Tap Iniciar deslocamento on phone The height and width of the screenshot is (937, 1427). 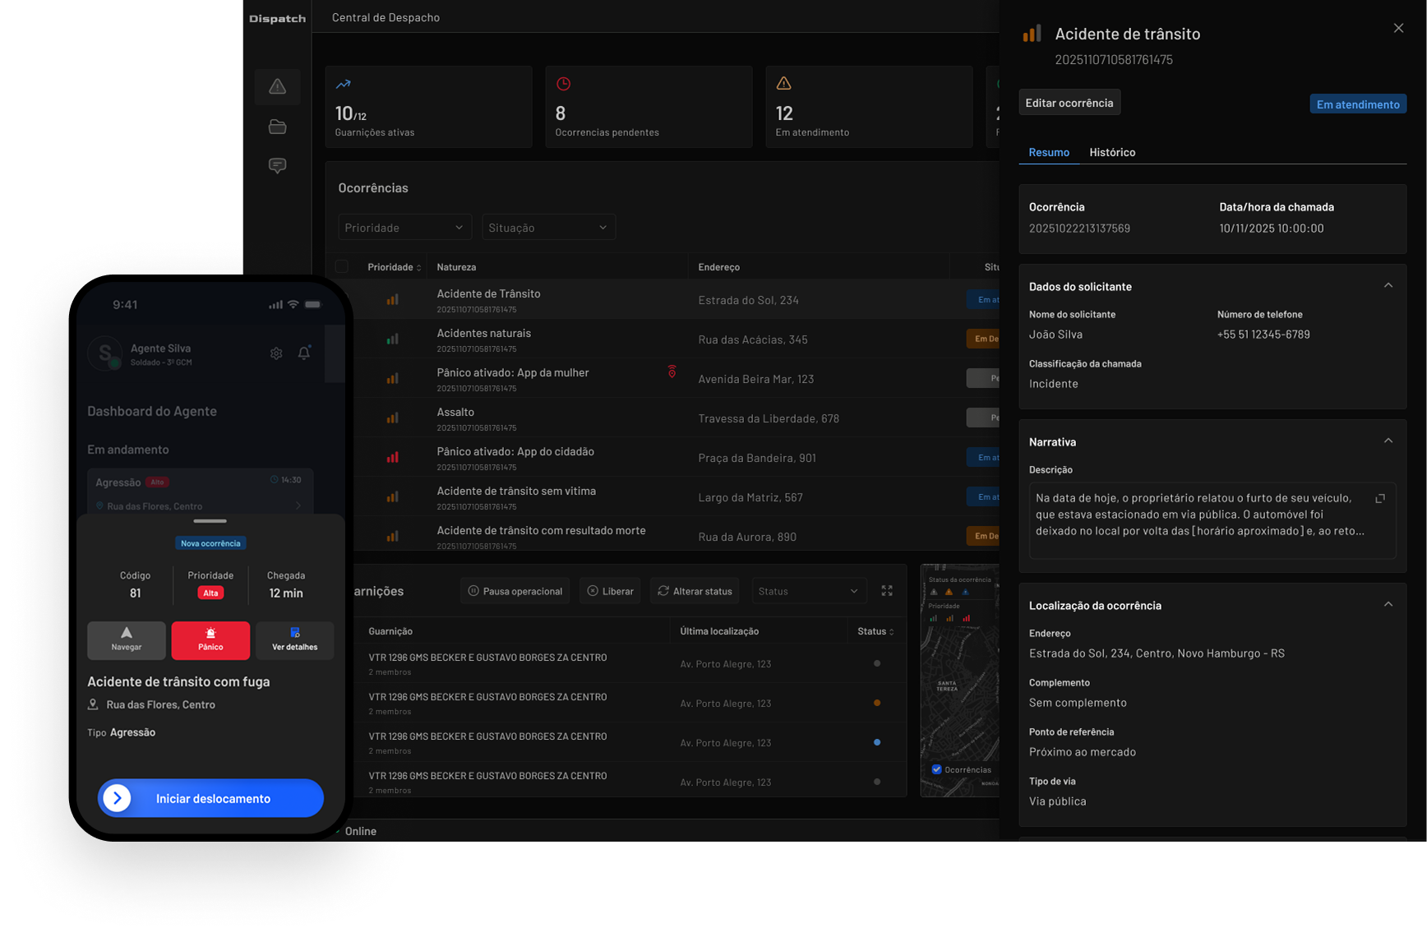[x=210, y=798]
